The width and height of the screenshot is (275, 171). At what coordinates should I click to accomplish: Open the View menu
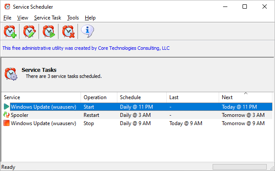coord(23,18)
